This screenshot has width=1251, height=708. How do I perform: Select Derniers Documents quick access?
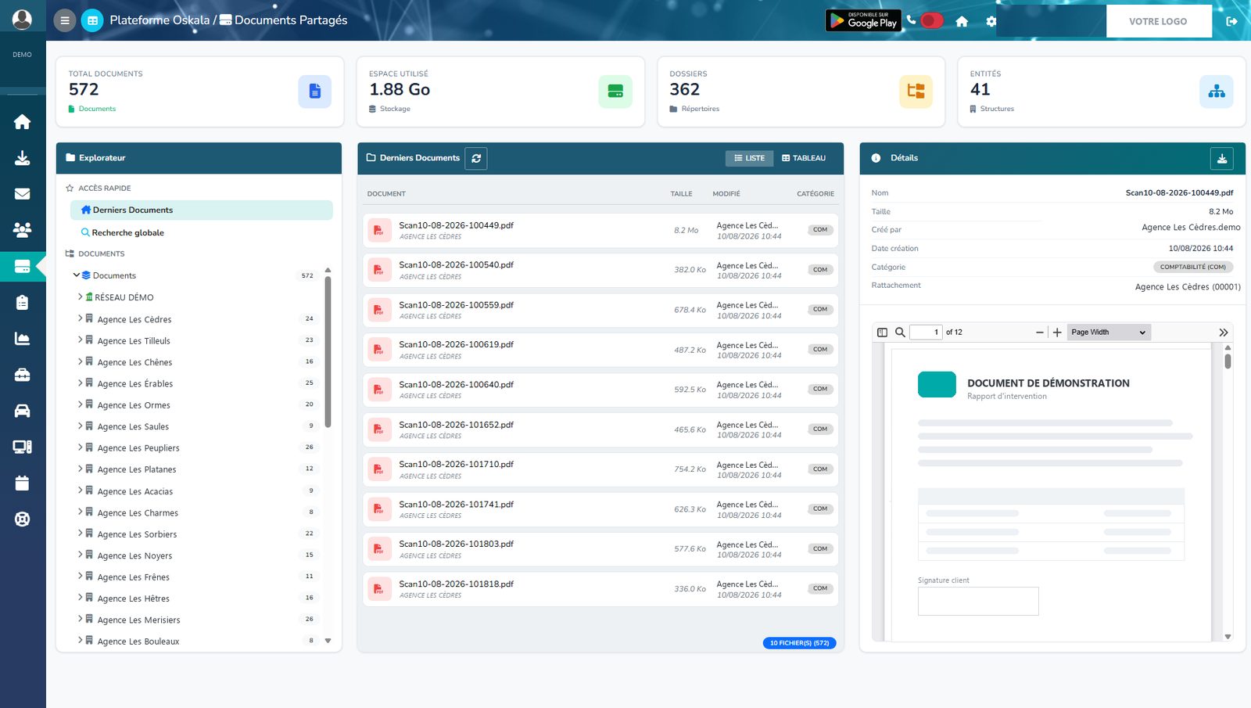point(202,210)
